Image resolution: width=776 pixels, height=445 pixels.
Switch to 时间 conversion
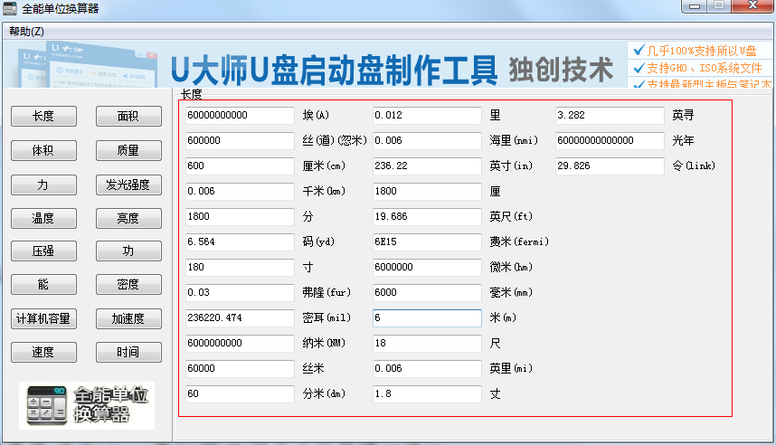(x=128, y=353)
